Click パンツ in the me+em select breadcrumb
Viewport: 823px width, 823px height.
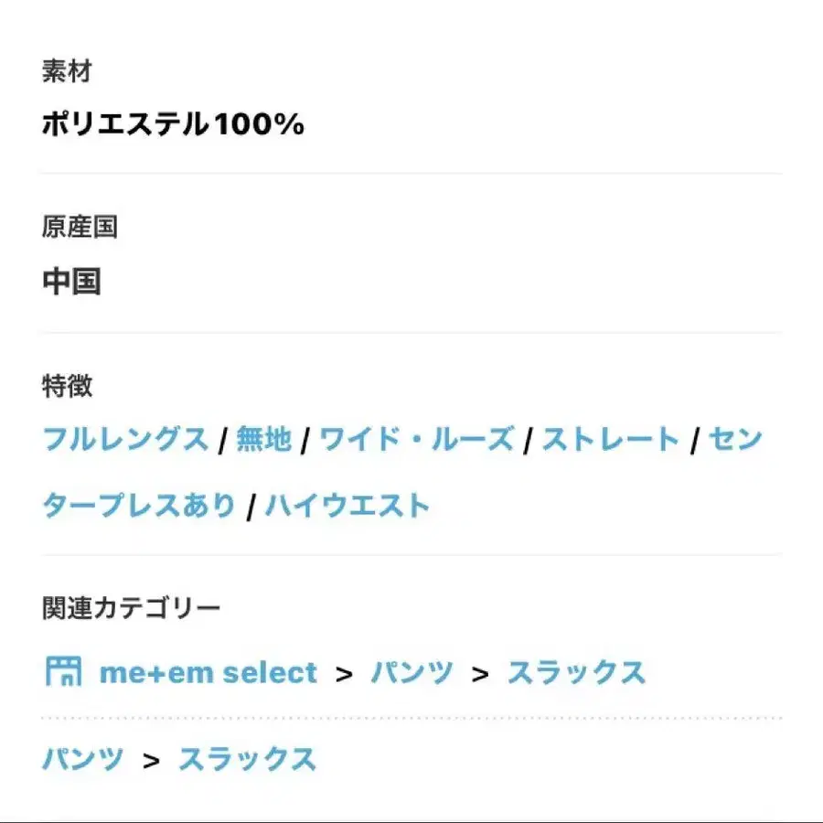pos(412,672)
